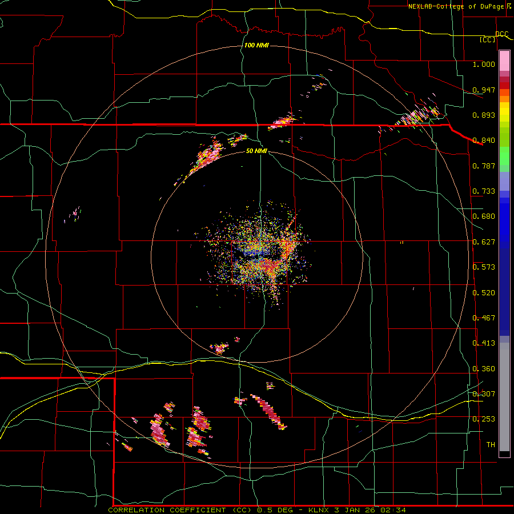Click the 1.000 scale value
The image size is (514, 514).
pyautogui.click(x=484, y=64)
